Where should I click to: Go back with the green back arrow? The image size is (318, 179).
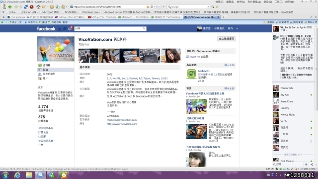[10, 6]
